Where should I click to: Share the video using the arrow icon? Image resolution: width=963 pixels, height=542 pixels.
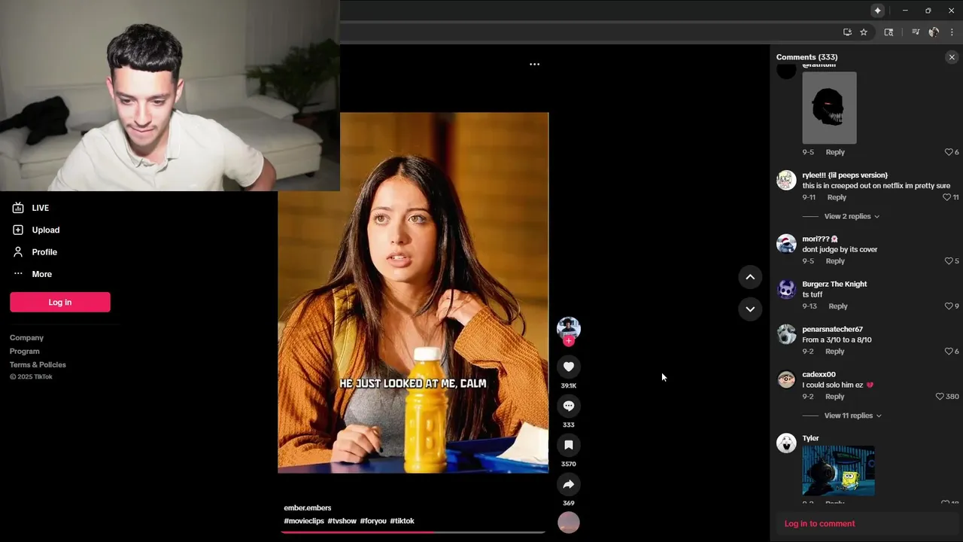[x=569, y=484]
